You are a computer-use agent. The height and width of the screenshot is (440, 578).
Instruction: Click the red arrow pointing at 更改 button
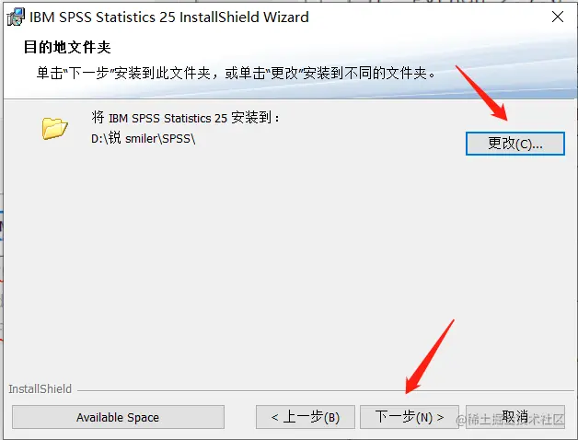pyautogui.click(x=481, y=93)
